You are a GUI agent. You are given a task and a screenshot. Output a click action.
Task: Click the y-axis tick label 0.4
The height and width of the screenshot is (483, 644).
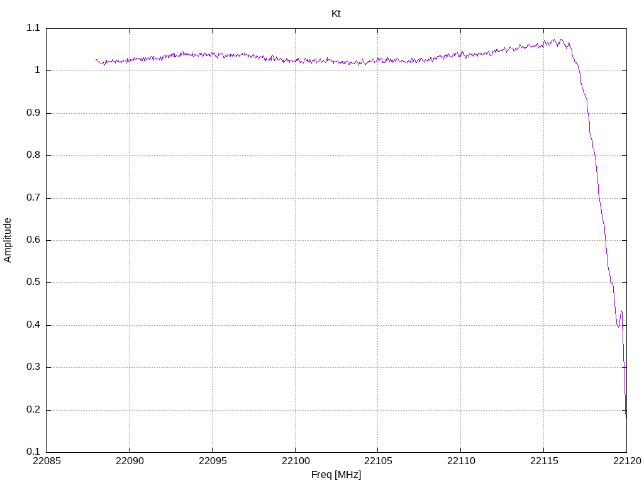click(34, 325)
